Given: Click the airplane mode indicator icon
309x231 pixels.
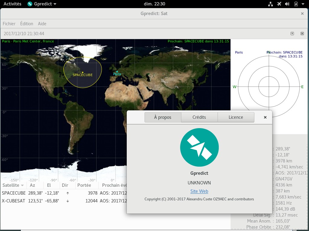Looking at the screenshot, I should [x=279, y=4].
